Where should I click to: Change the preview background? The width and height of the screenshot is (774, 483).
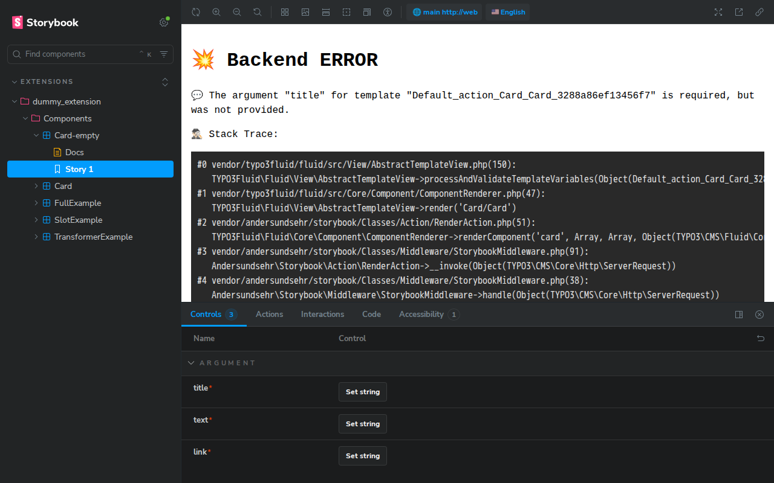305,12
